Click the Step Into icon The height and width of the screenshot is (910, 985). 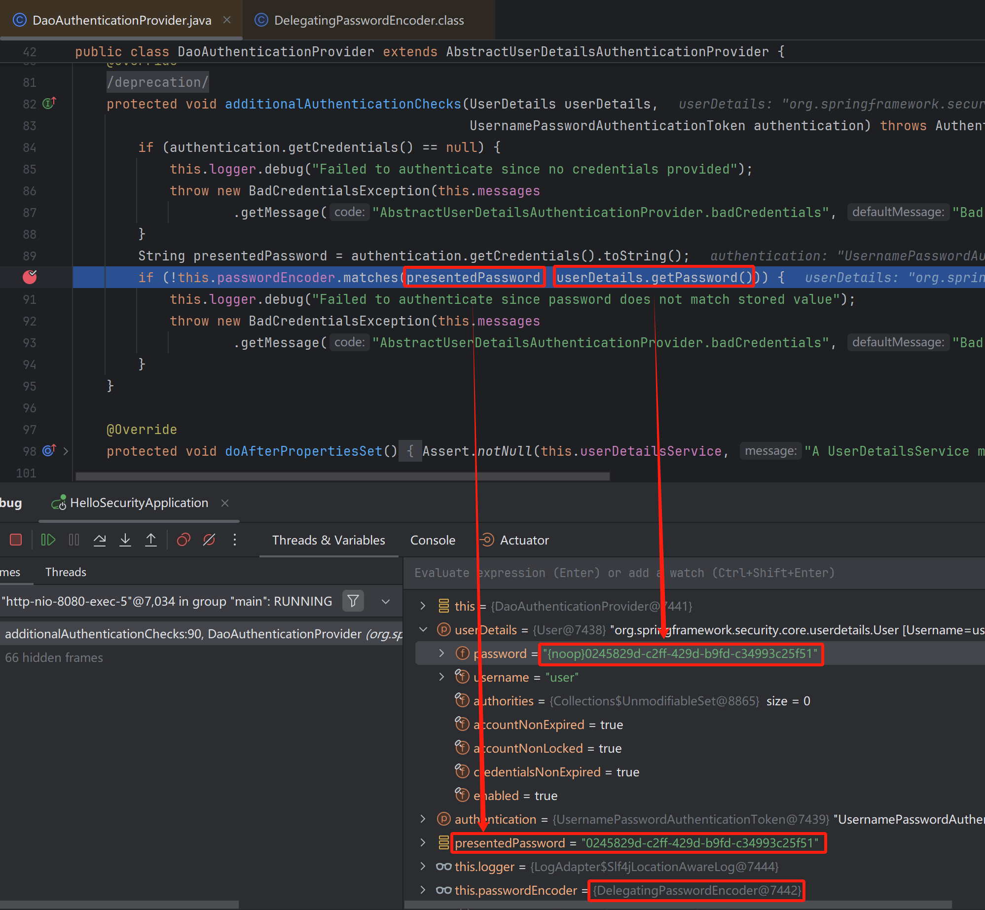125,540
